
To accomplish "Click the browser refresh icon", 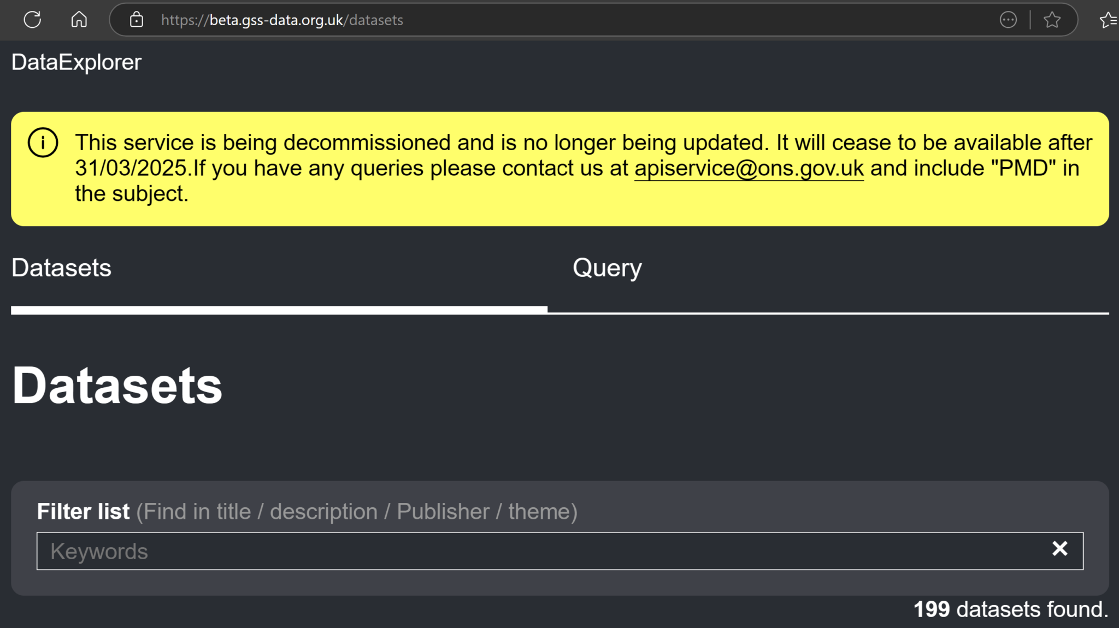I will point(32,20).
